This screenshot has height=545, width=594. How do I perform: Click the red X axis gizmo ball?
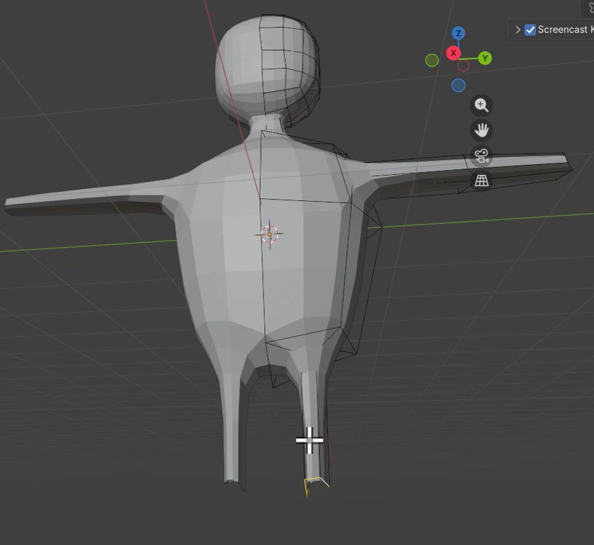pyautogui.click(x=454, y=53)
